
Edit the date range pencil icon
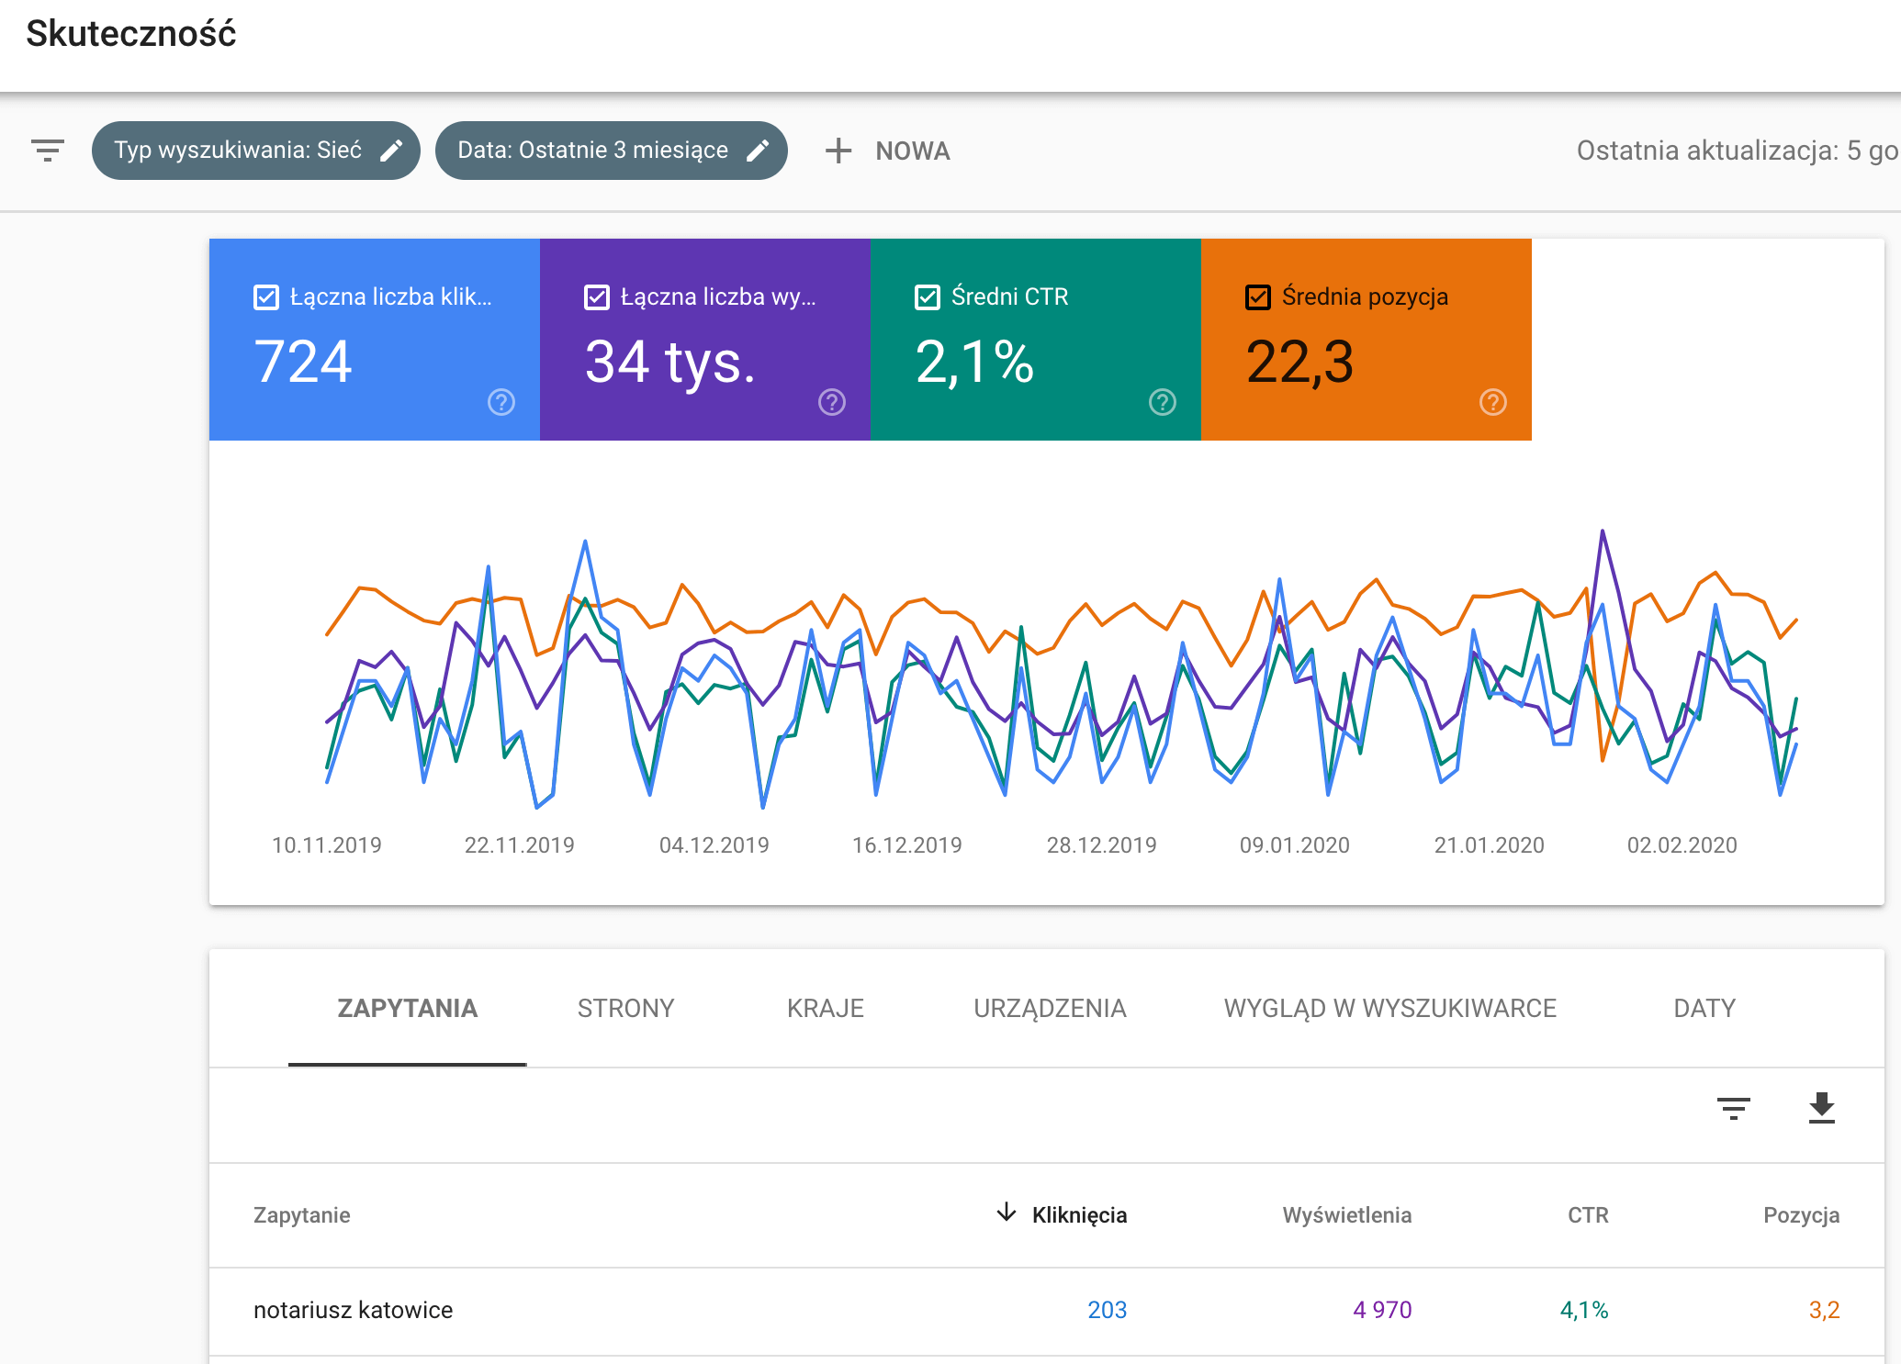coord(758,151)
